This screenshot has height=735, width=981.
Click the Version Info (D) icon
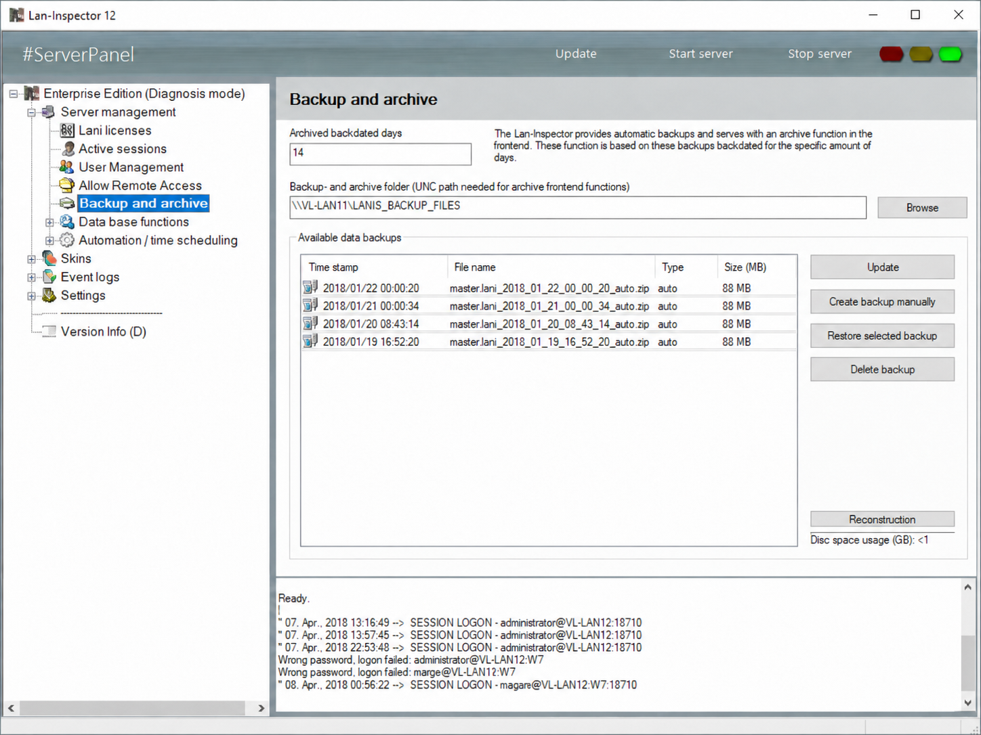point(49,331)
